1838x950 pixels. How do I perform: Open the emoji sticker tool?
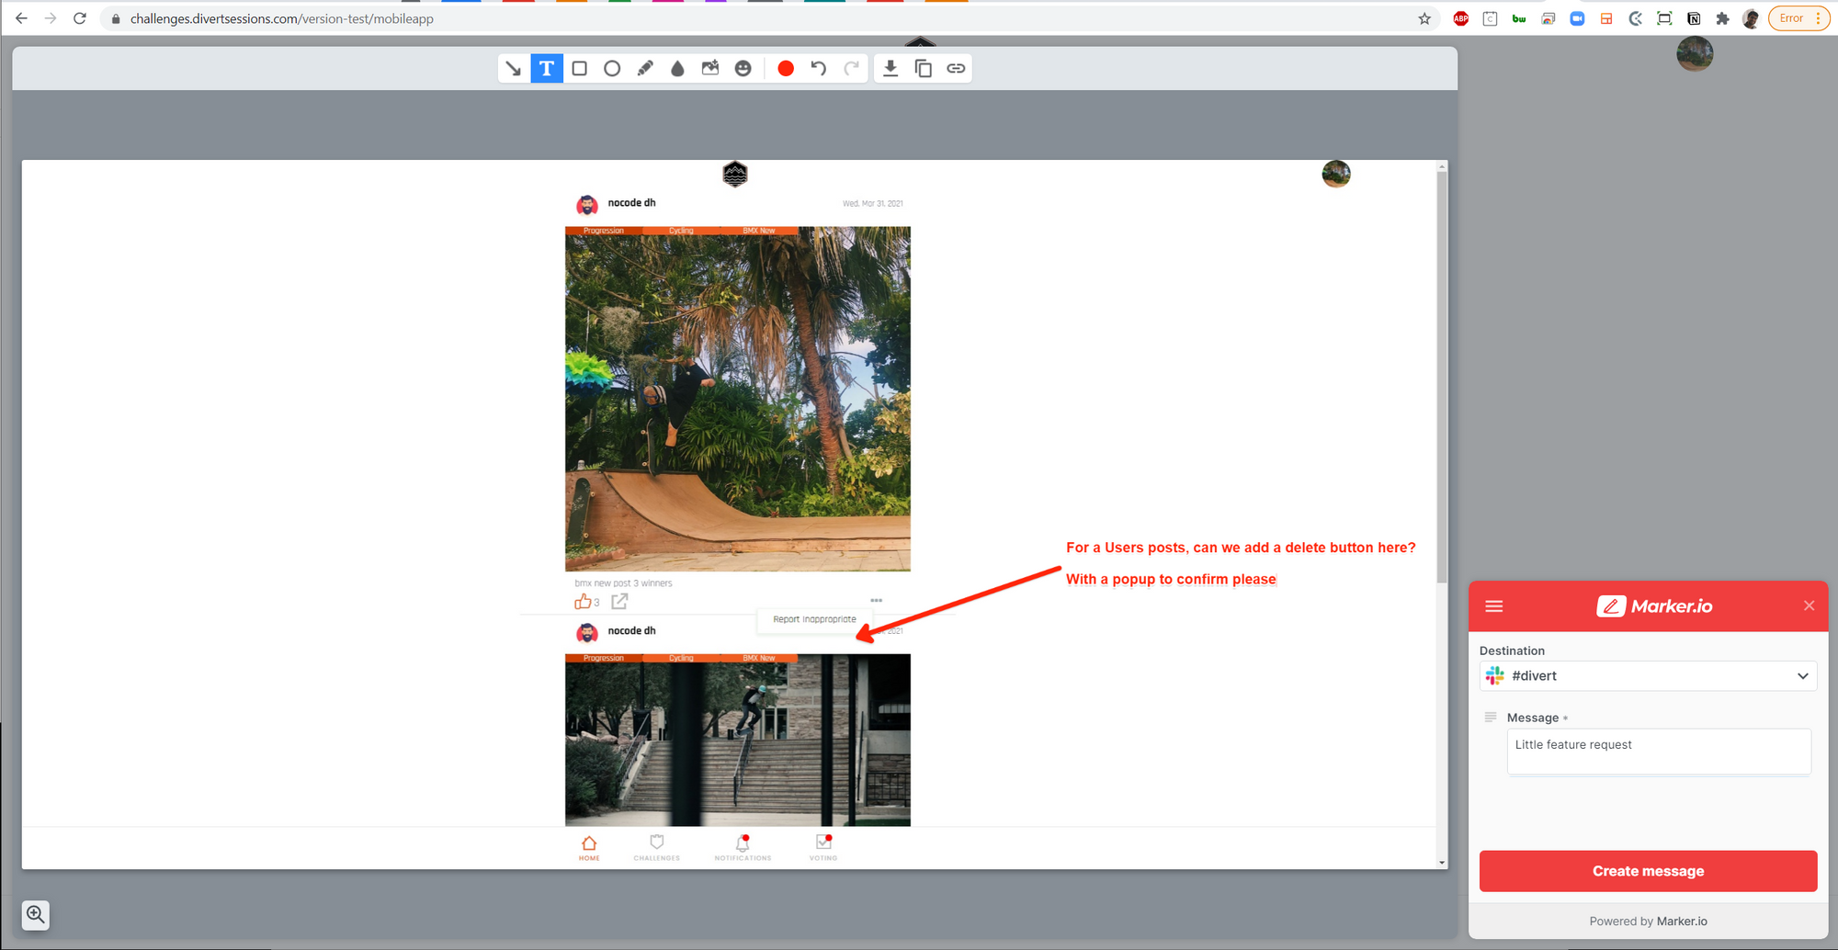(x=743, y=69)
